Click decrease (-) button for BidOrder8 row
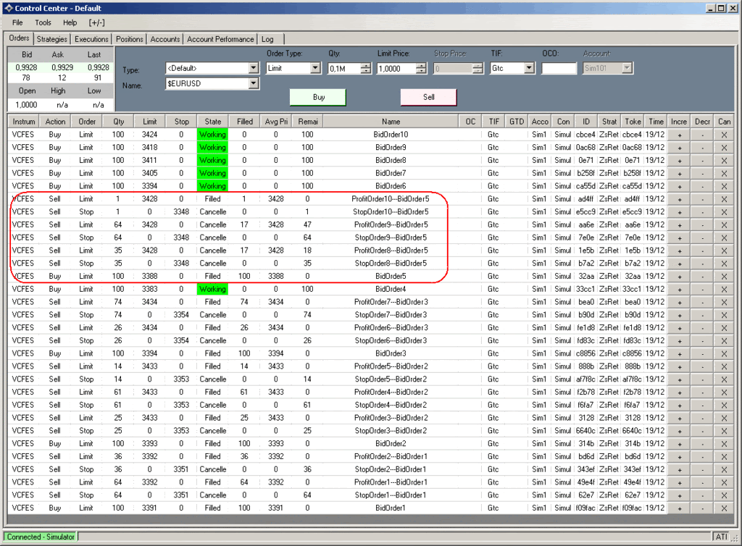This screenshot has height=546, width=742. click(x=702, y=161)
